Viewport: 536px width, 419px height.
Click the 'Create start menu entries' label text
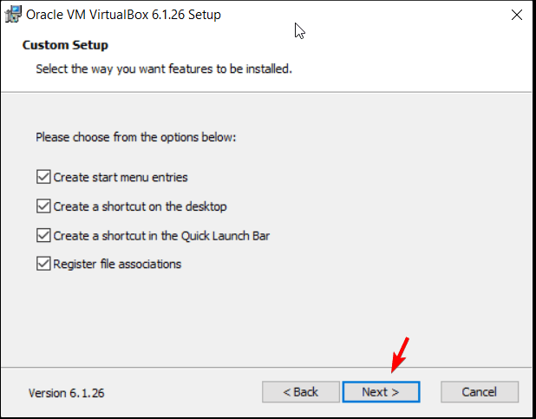(121, 177)
